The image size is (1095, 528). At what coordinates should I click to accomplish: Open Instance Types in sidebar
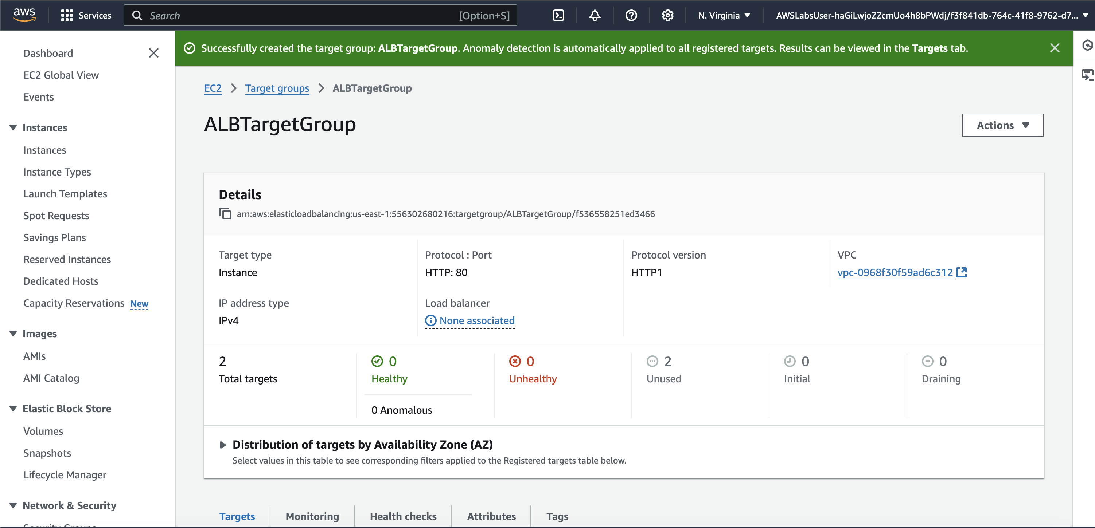57,172
